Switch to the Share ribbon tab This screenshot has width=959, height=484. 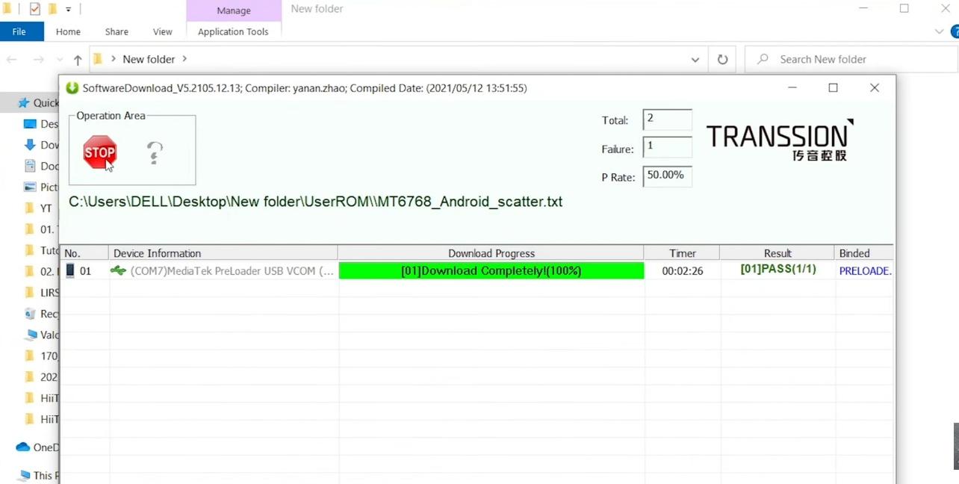tap(117, 31)
